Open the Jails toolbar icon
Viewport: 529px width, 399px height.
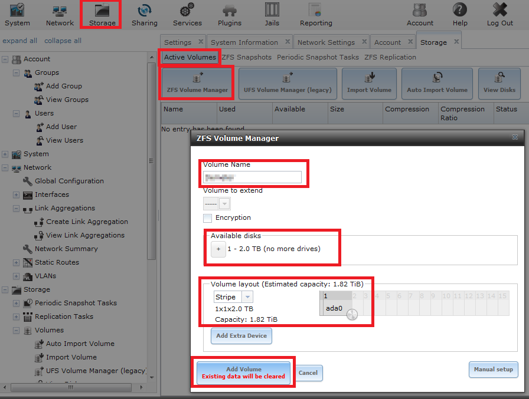272,15
